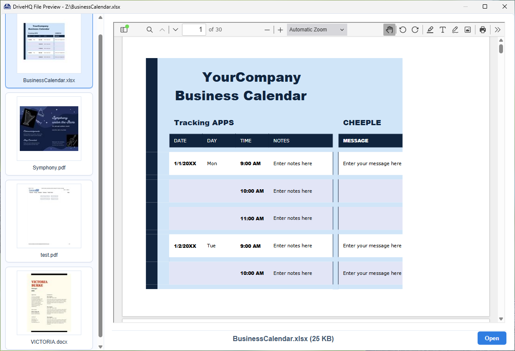Click 'Enter notes here' in 11:00 AM row
Viewport: 515px width, 351px height.
coord(293,218)
